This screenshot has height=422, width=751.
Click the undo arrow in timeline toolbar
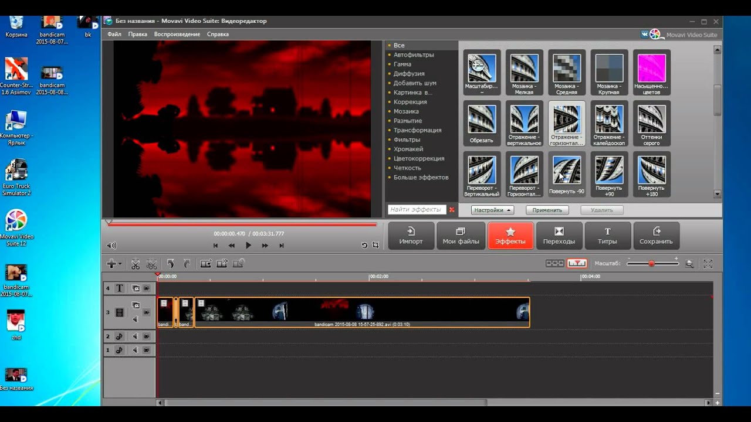click(x=171, y=264)
